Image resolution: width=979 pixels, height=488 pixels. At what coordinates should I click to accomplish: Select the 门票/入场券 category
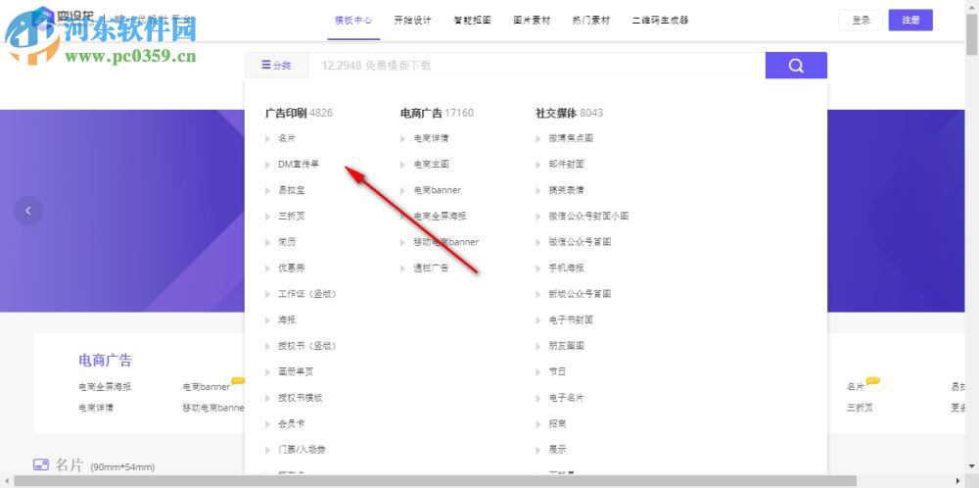(x=302, y=449)
